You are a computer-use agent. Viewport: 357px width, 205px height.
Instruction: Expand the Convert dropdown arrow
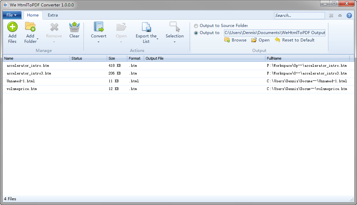click(99, 42)
